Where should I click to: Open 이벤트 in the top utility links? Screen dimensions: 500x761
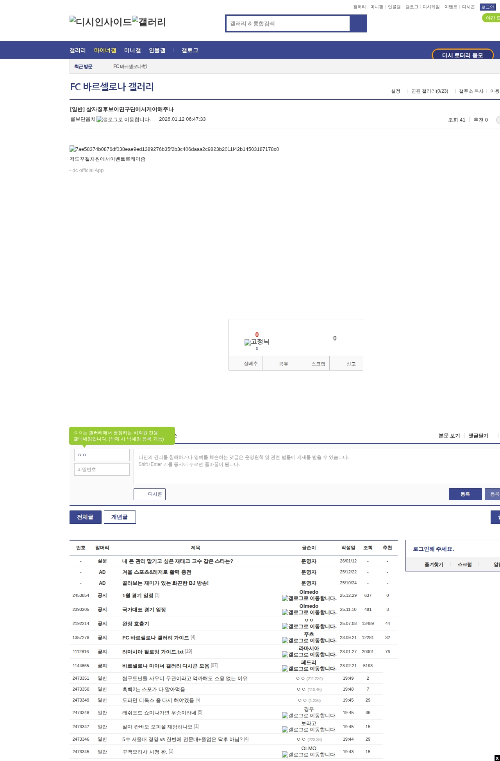click(451, 7)
